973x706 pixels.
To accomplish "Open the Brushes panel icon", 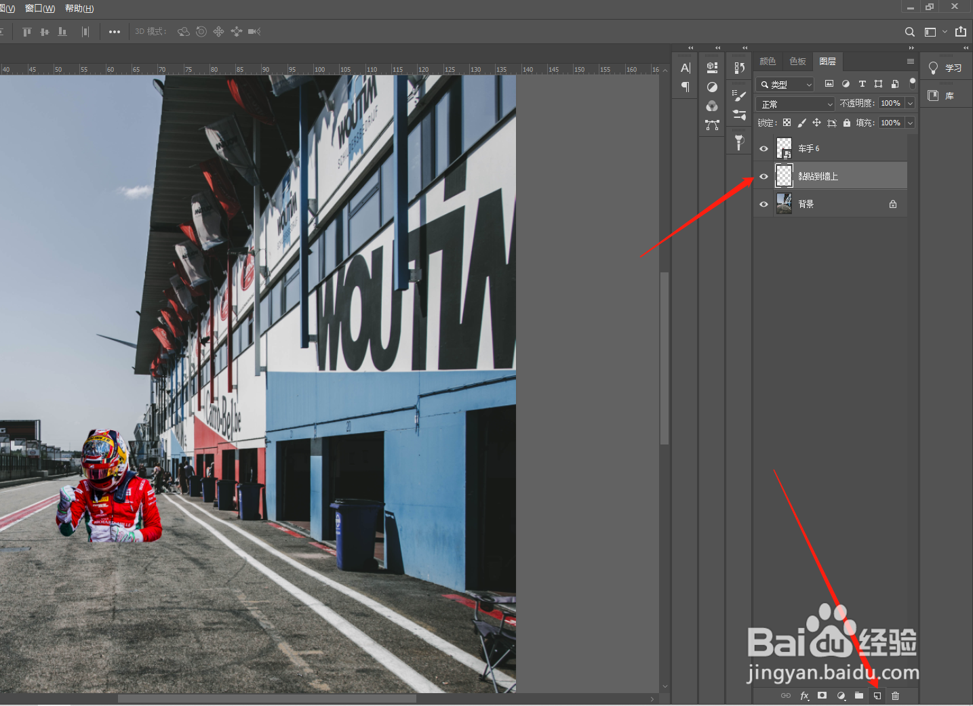I will point(739,115).
